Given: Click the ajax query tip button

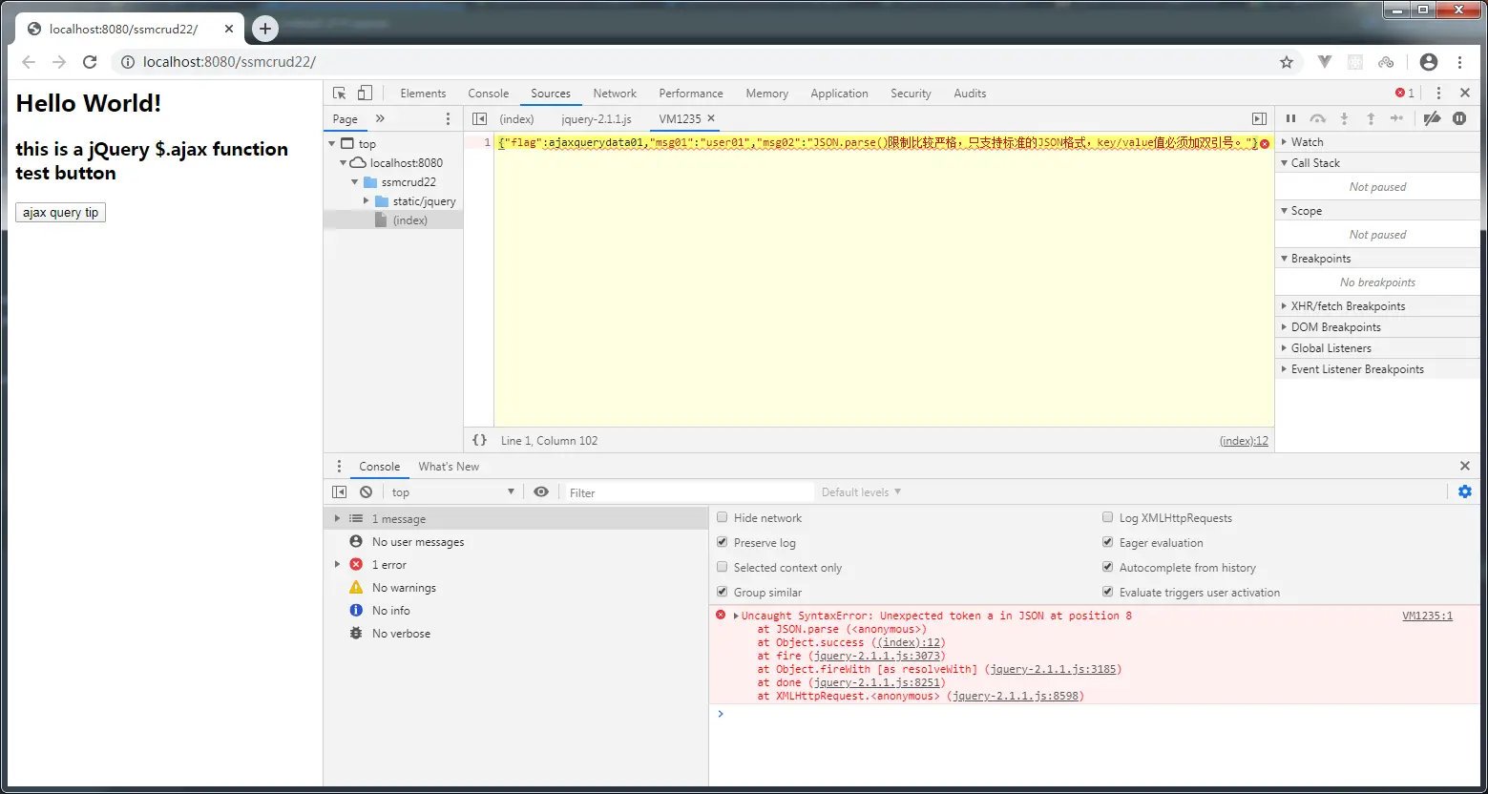Looking at the screenshot, I should pos(60,212).
